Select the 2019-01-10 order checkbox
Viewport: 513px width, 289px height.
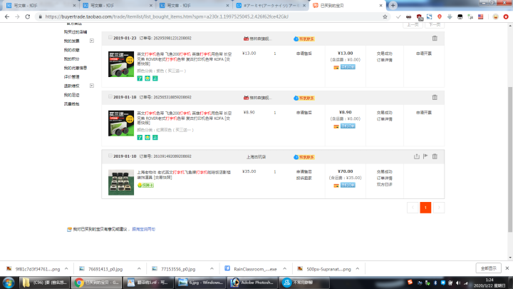[110, 156]
